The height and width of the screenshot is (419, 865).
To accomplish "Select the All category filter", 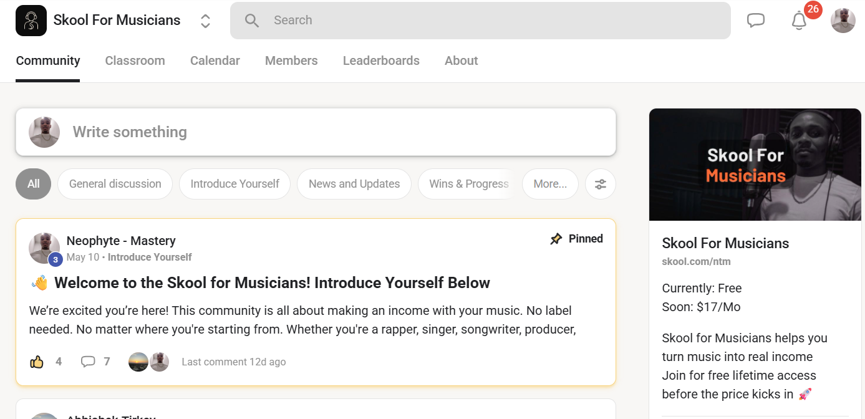I will tap(34, 184).
